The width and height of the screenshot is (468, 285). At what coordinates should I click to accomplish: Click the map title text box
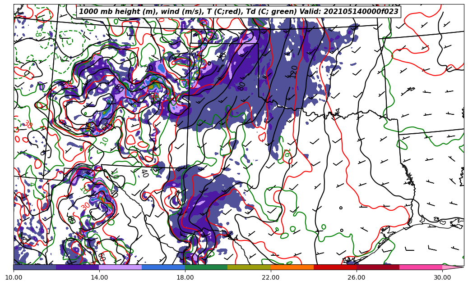(238, 12)
